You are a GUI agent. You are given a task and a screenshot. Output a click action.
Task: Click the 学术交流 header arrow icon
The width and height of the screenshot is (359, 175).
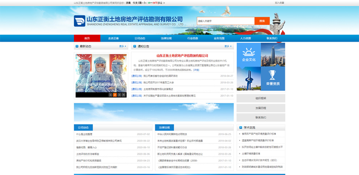(x=241, y=128)
